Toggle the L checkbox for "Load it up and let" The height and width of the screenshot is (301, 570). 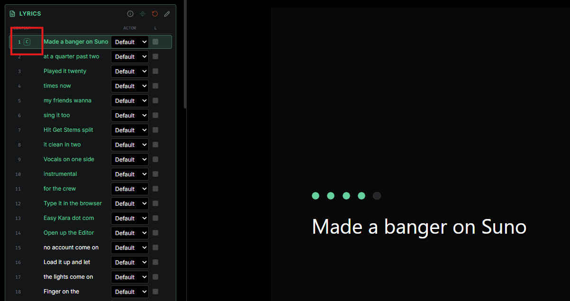coord(155,262)
